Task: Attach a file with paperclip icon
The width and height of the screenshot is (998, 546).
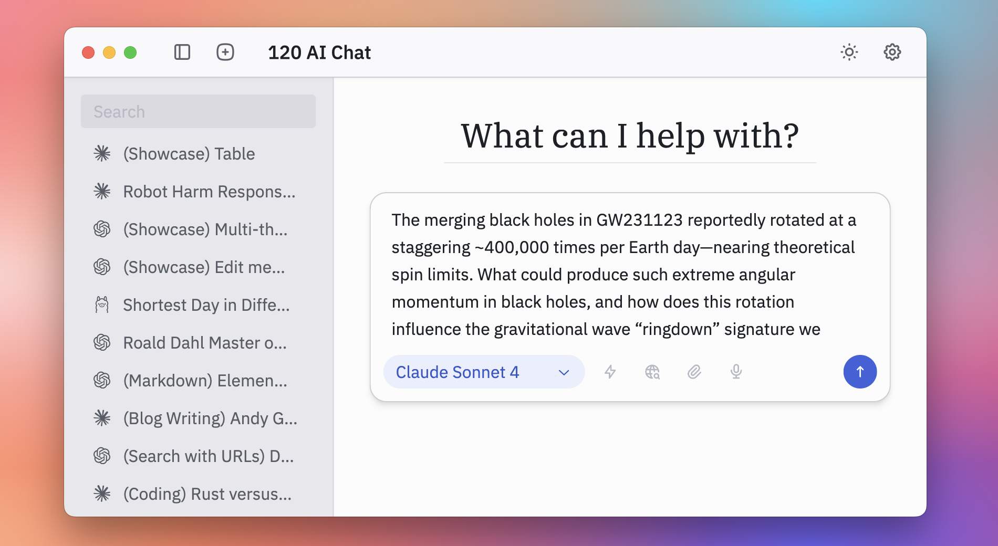Action: click(694, 372)
